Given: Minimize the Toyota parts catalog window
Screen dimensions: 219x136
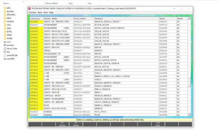Looking at the screenshot, I should click(x=174, y=8).
